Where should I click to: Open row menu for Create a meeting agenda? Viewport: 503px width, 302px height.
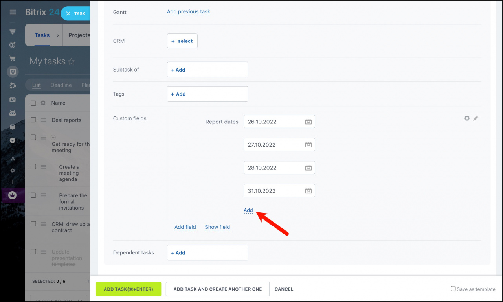44,167
